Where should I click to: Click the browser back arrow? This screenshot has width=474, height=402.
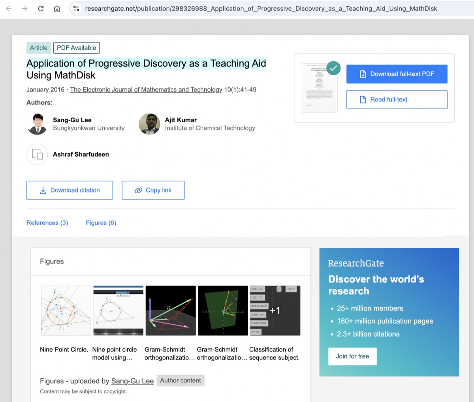click(9, 8)
